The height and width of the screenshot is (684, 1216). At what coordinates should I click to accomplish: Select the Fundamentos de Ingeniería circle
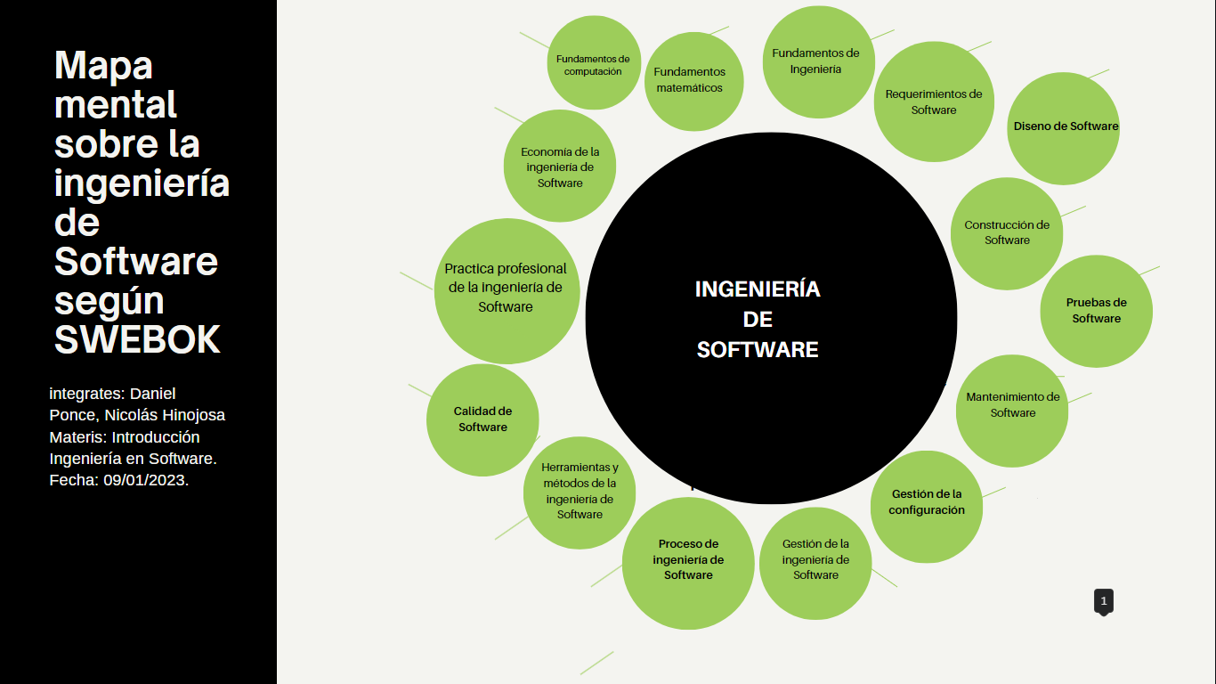(x=817, y=61)
